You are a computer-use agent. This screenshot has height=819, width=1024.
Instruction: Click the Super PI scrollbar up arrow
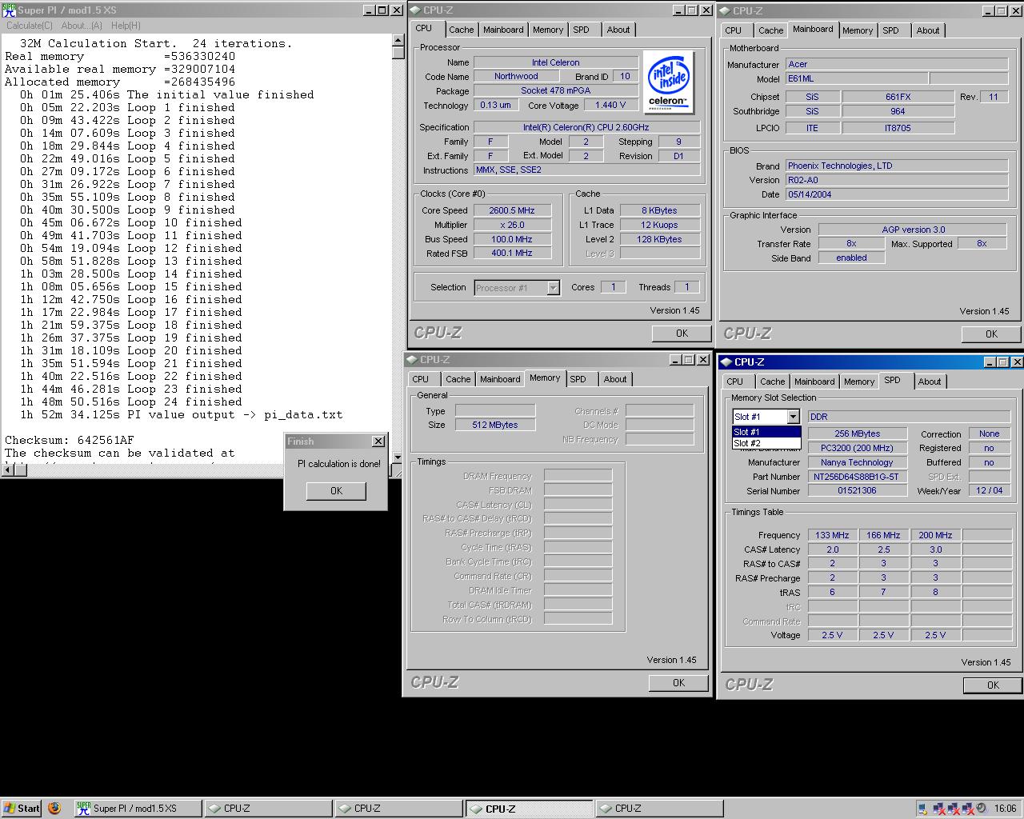click(x=398, y=40)
